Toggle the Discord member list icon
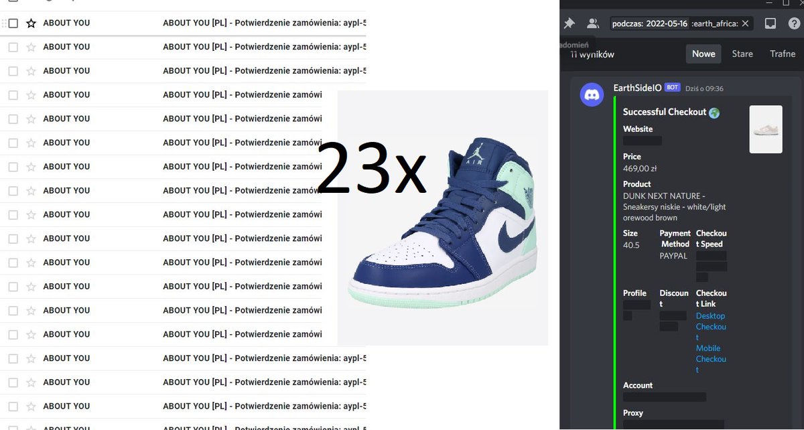The width and height of the screenshot is (804, 430). pos(592,23)
